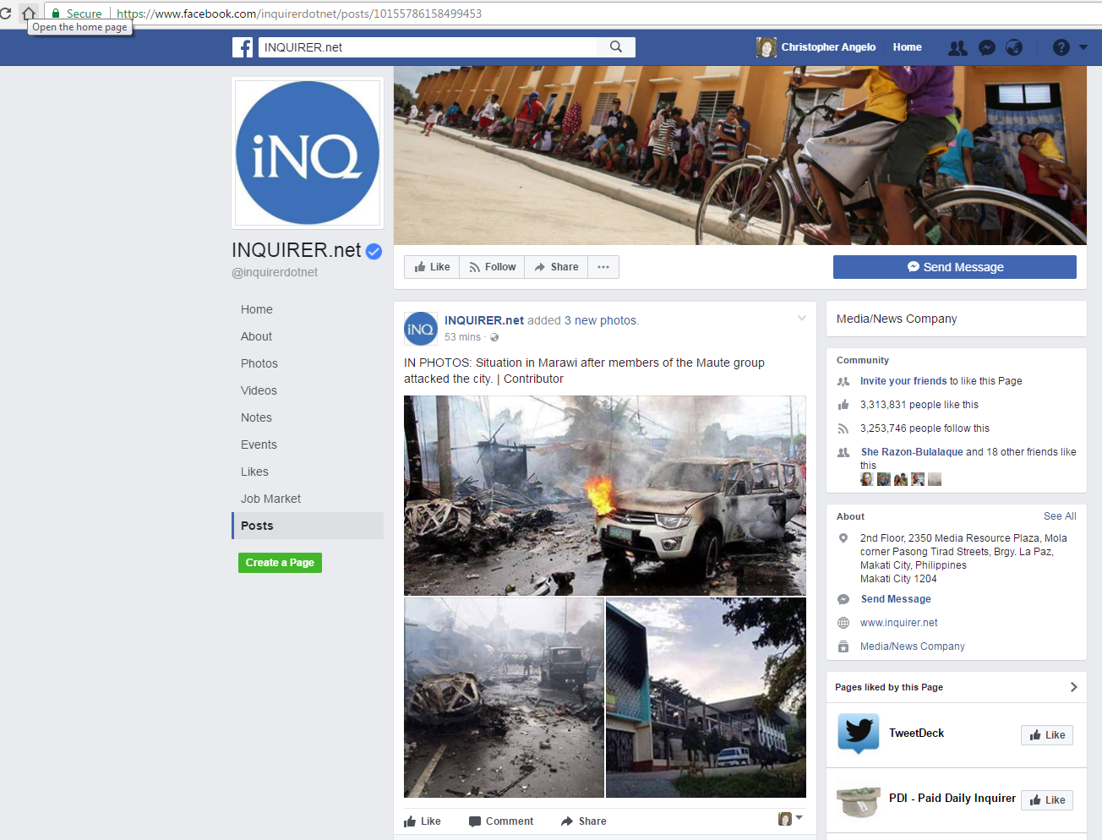Go to Videos in the sidebar
This screenshot has height=840, width=1102.
tap(259, 390)
